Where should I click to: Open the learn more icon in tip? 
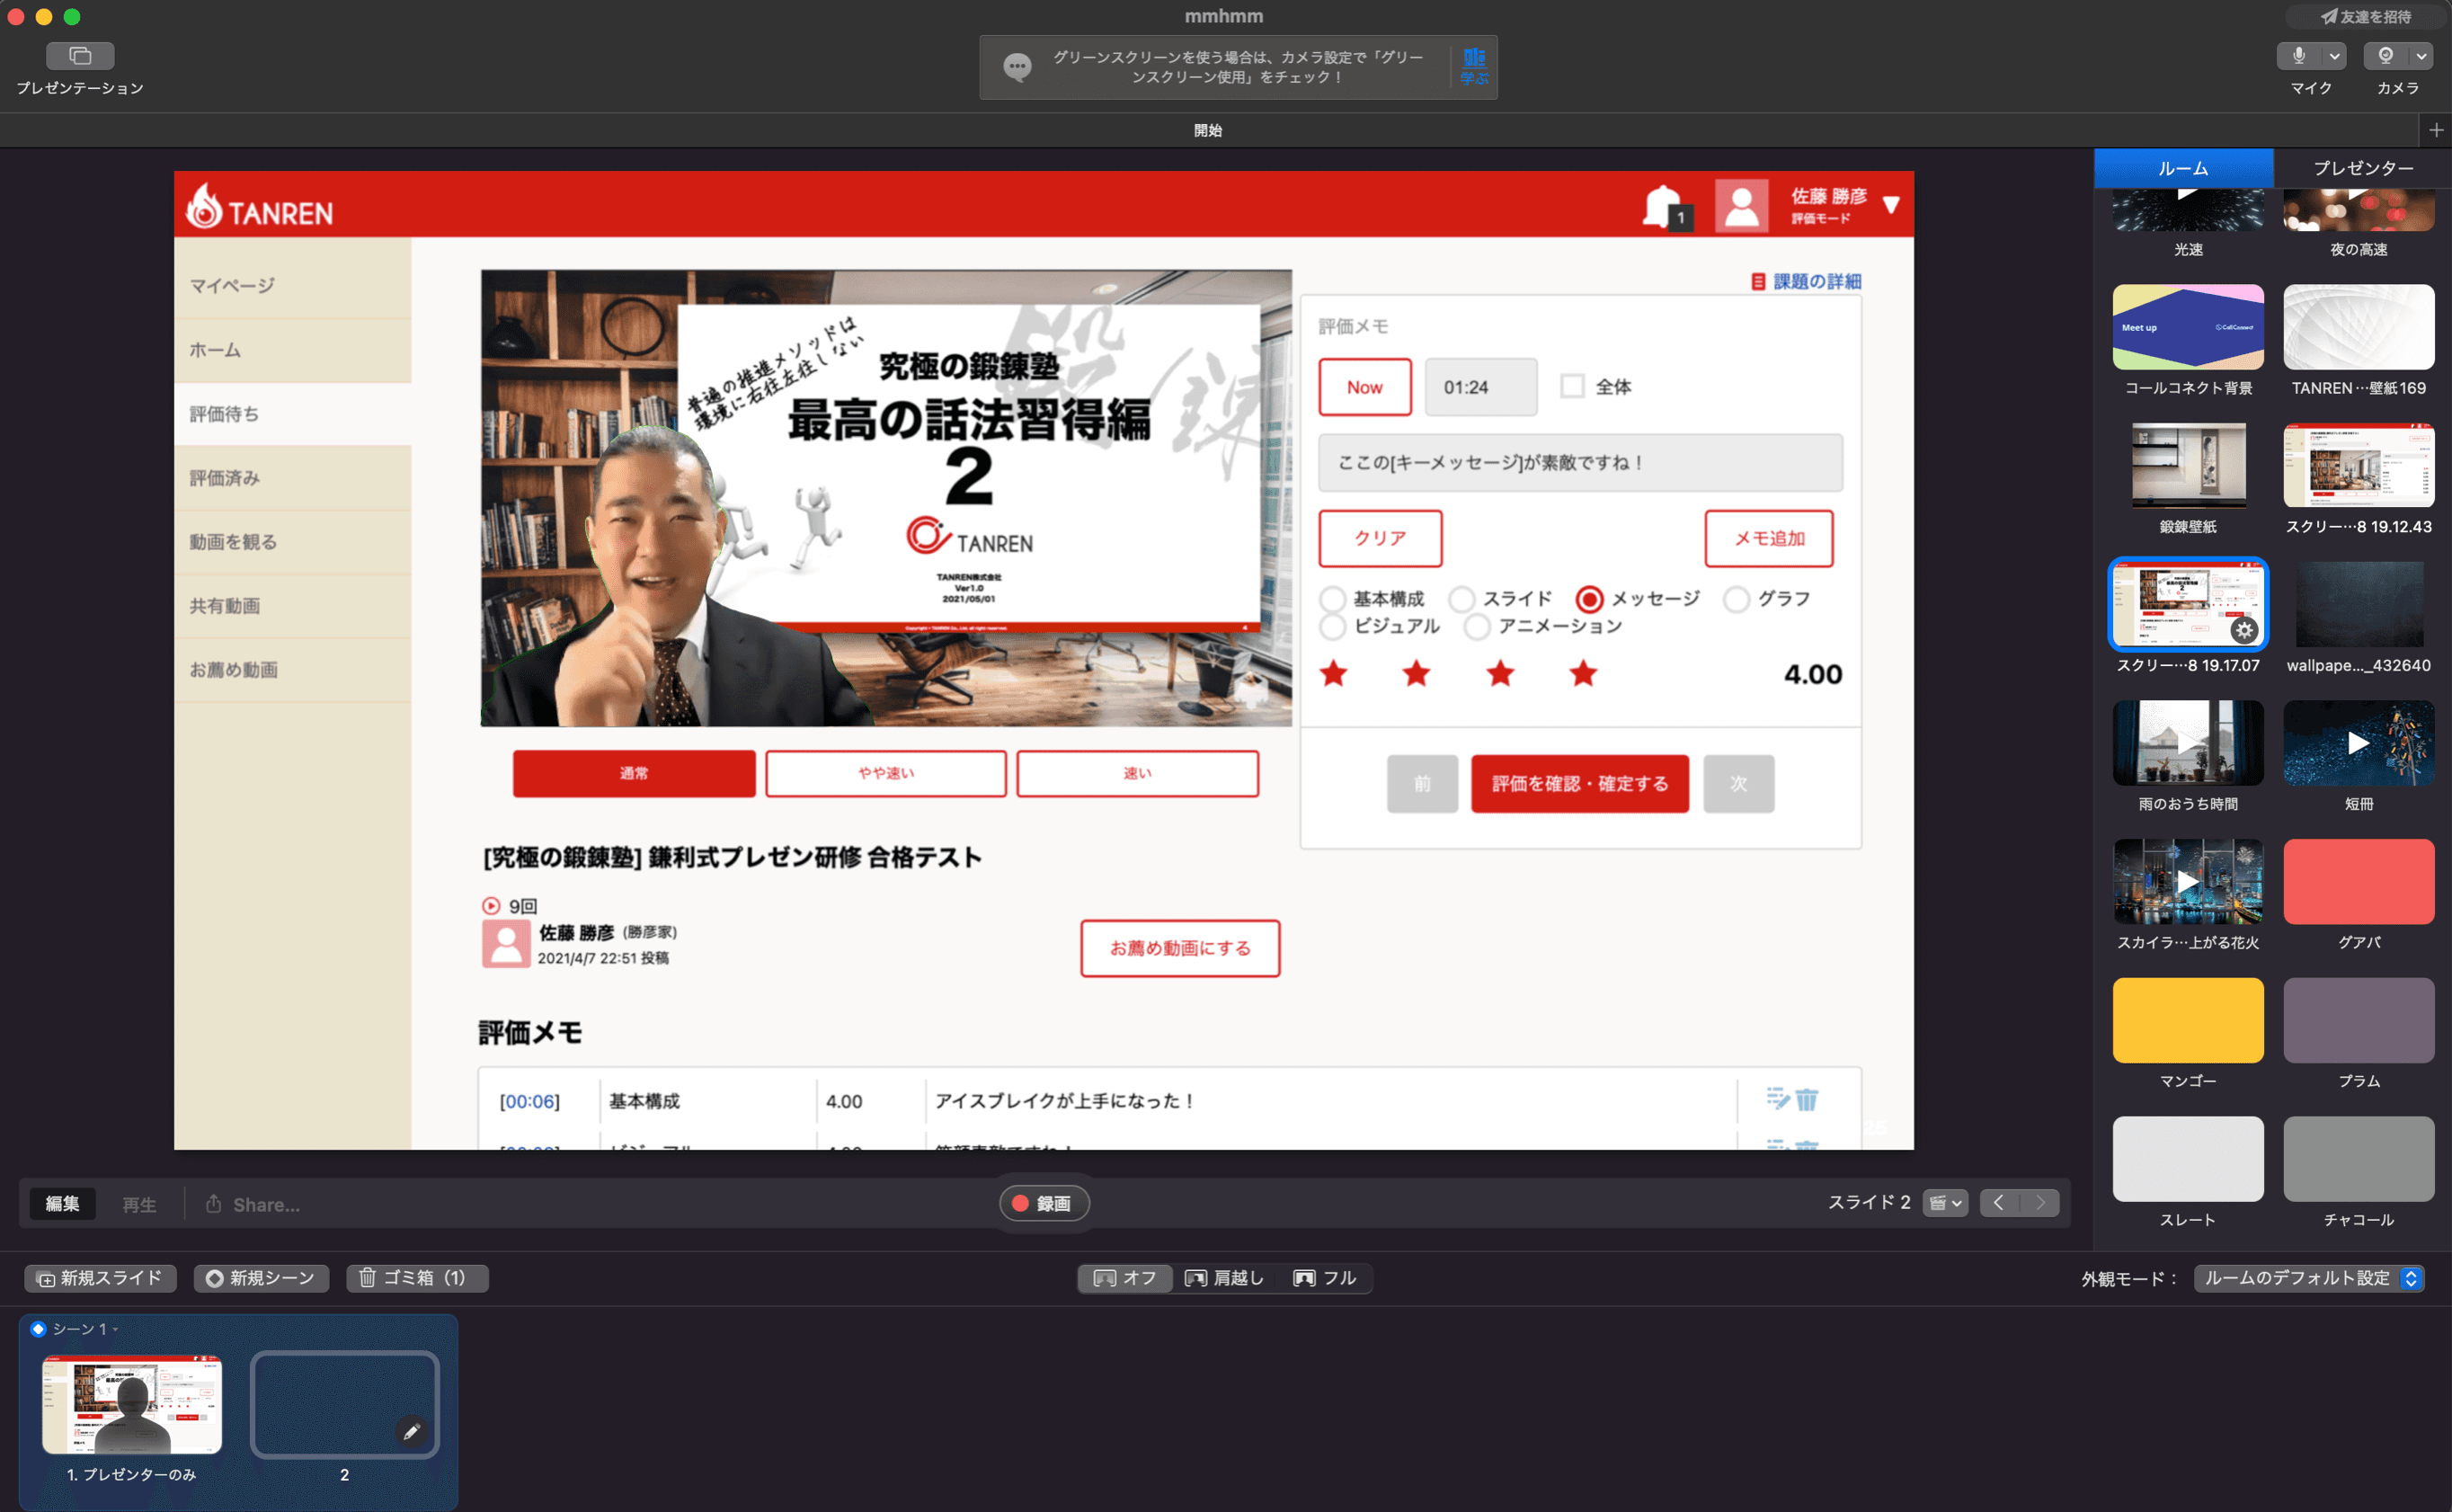coord(1474,66)
